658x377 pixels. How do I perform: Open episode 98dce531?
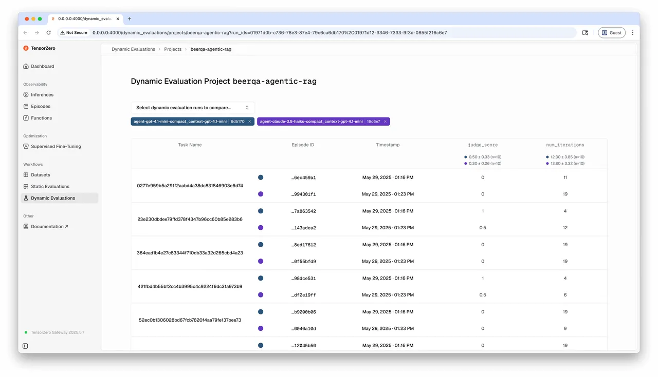pyautogui.click(x=304, y=279)
